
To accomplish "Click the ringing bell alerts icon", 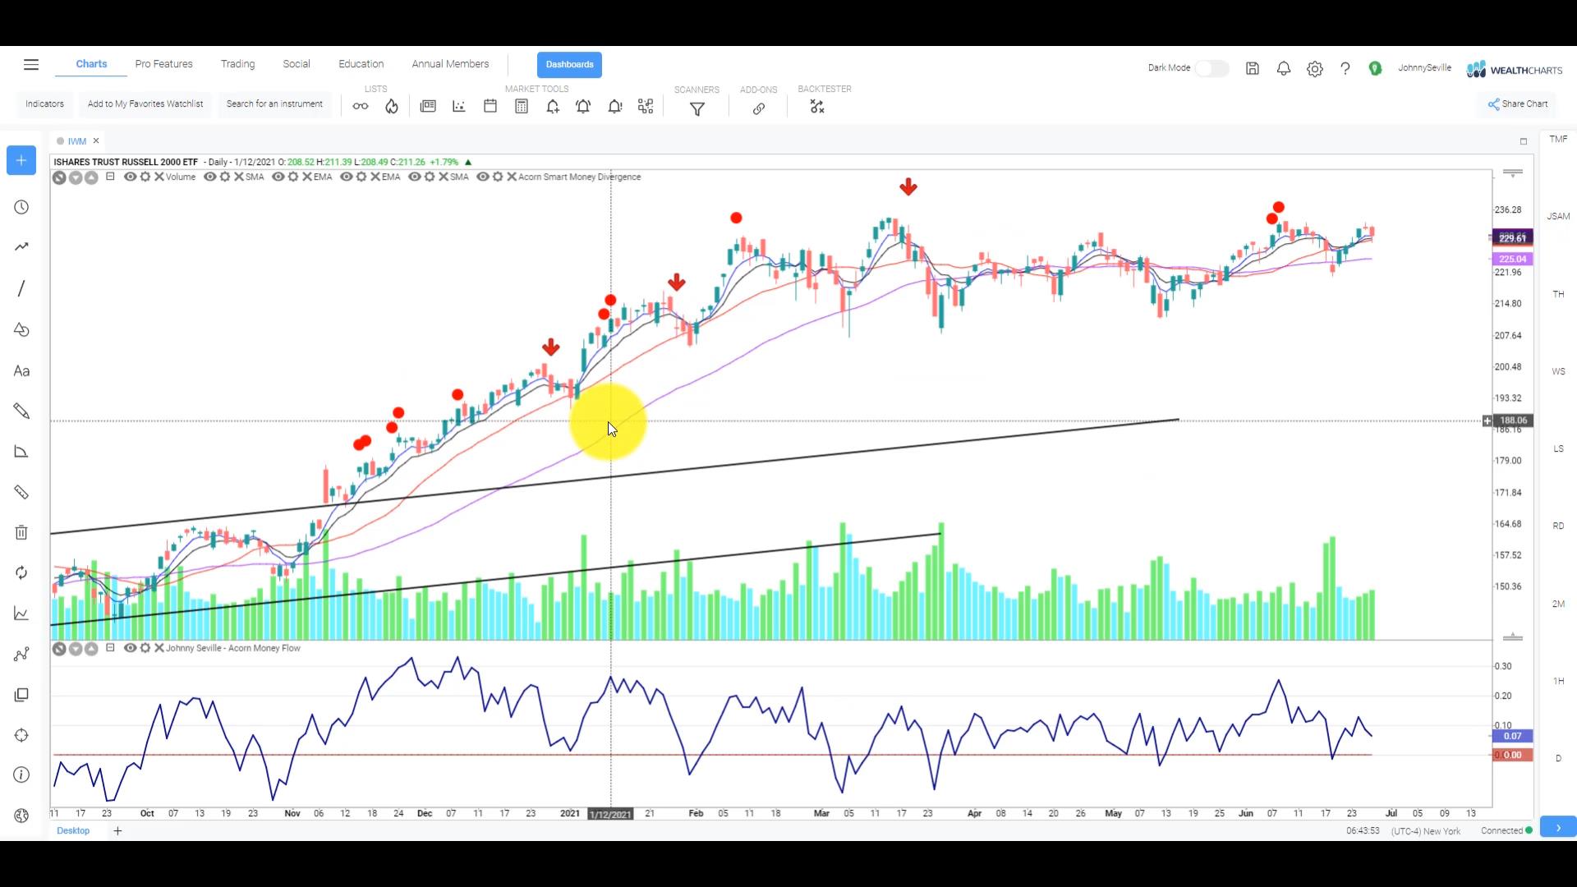I will [x=583, y=106].
